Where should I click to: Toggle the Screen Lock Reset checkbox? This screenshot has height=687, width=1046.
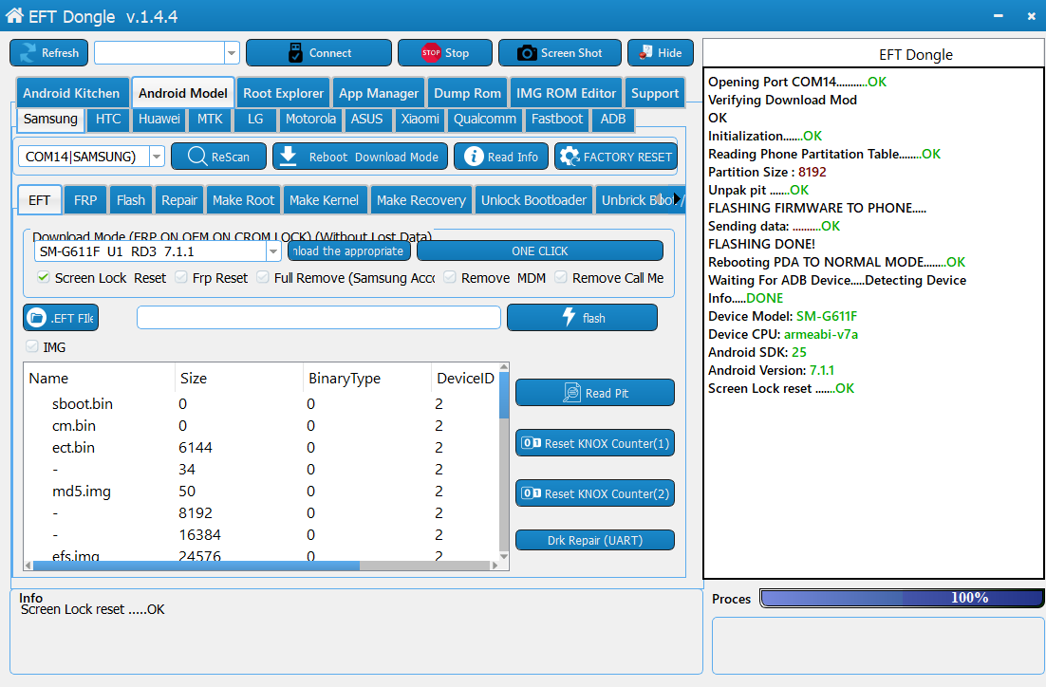click(44, 277)
